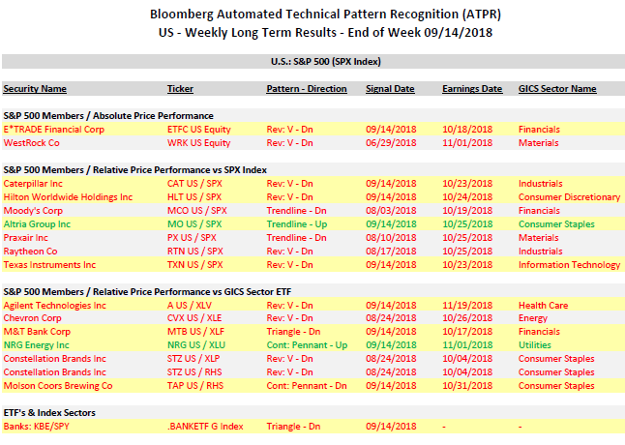625x445 pixels.
Task: Click the Health Care sector cell
Action: pos(544,306)
